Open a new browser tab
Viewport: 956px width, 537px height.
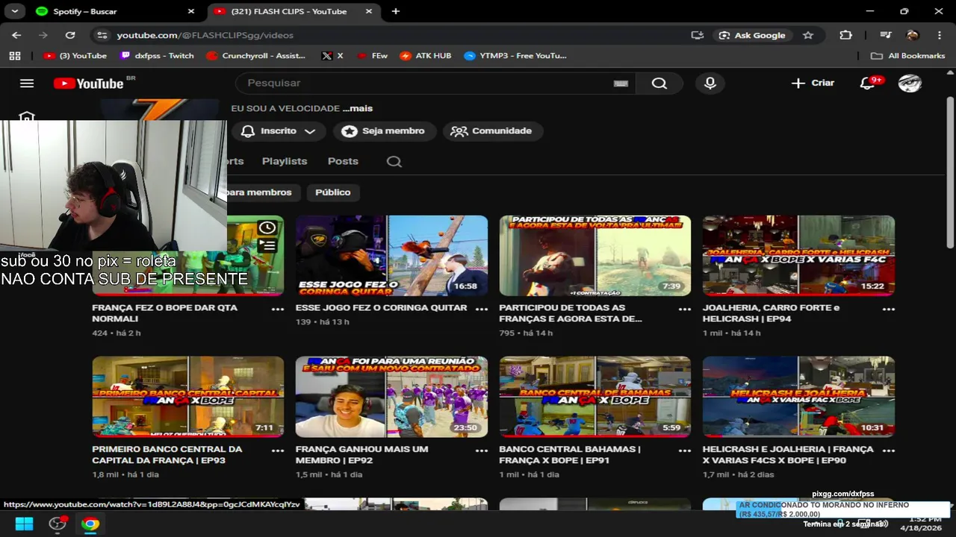[395, 11]
